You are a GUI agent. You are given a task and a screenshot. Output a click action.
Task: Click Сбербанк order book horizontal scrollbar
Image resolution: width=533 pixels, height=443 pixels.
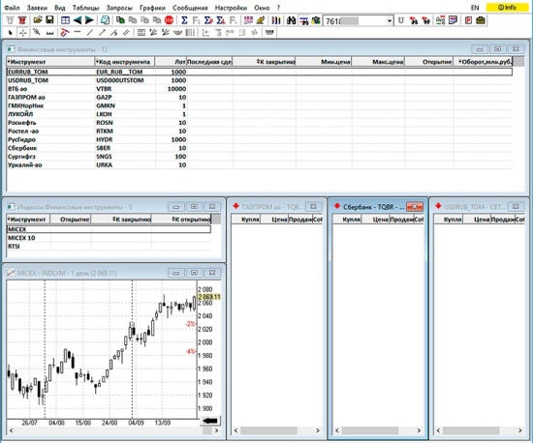pyautogui.click(x=377, y=430)
